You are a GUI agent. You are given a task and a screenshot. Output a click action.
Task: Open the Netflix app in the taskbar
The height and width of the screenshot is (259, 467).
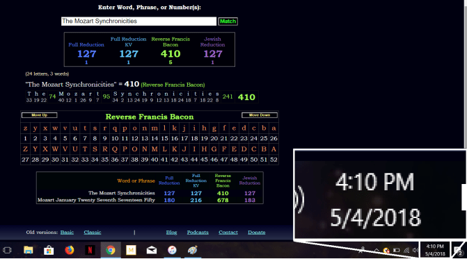[90, 250]
